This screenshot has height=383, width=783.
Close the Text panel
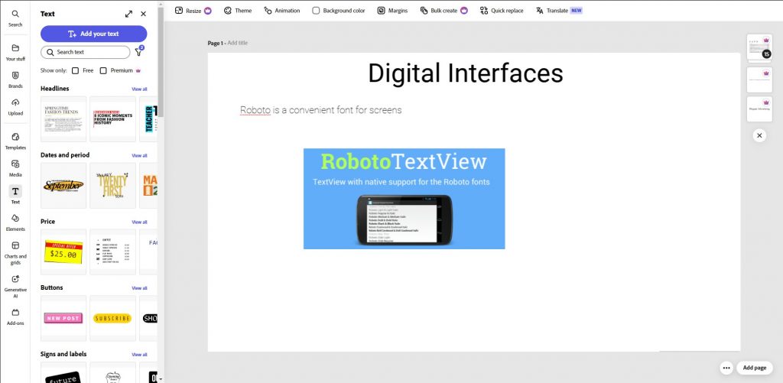[143, 14]
